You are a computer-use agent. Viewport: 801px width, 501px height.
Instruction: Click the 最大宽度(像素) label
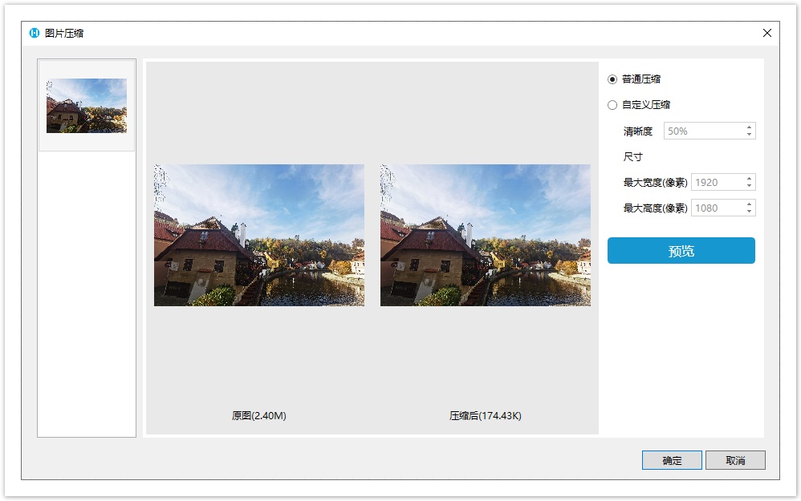(x=656, y=182)
